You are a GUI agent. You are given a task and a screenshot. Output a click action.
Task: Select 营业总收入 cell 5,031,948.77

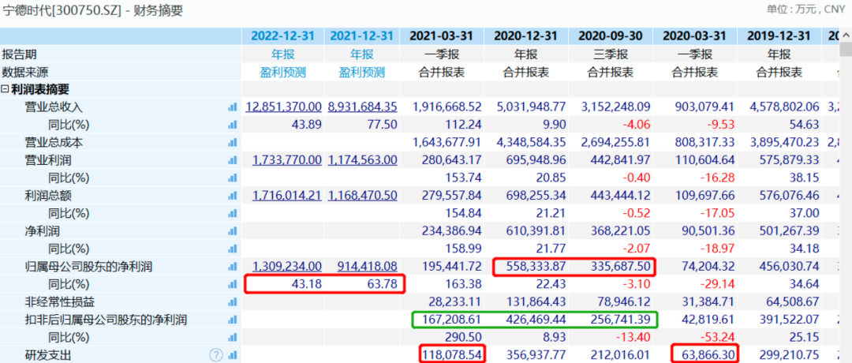[531, 107]
